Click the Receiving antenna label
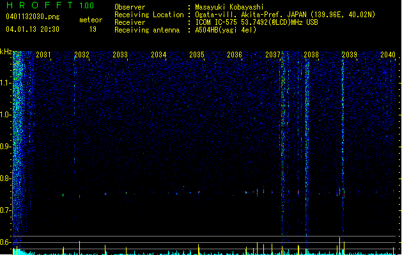Viewport: 402px width, 255px height. pos(147,30)
